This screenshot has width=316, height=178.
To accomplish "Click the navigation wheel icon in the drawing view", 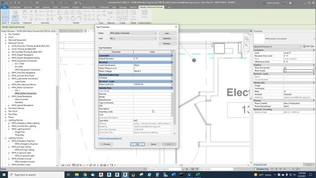I will (x=246, y=39).
